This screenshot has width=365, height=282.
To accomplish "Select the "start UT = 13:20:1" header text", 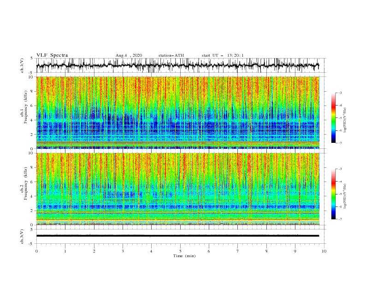I will coord(223,55).
